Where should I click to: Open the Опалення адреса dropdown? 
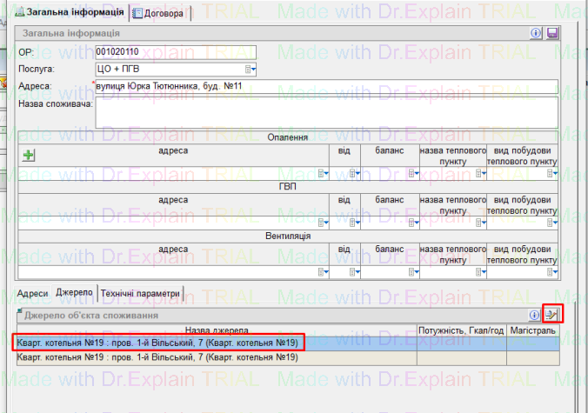pos(324,173)
